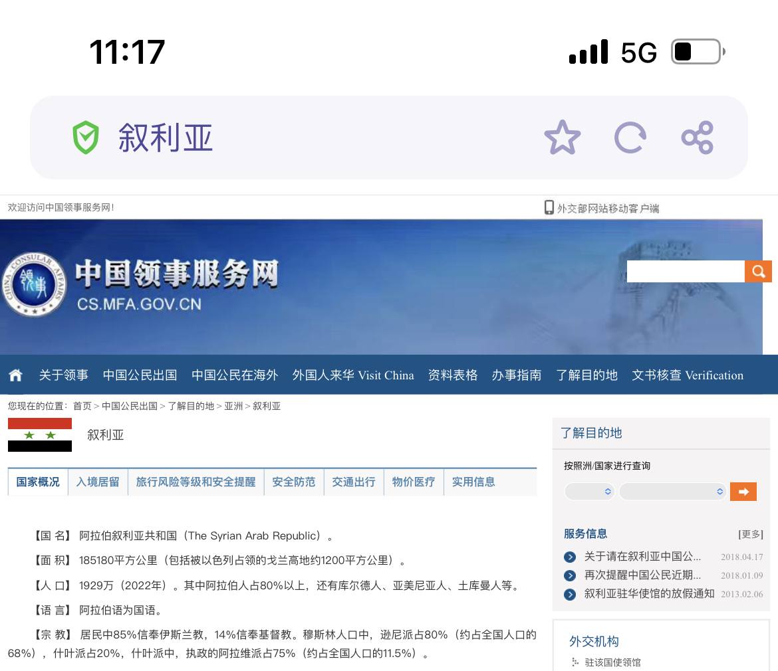Click bullet icon beside 再次提醒中国公民近期
778x671 pixels.
pos(570,575)
